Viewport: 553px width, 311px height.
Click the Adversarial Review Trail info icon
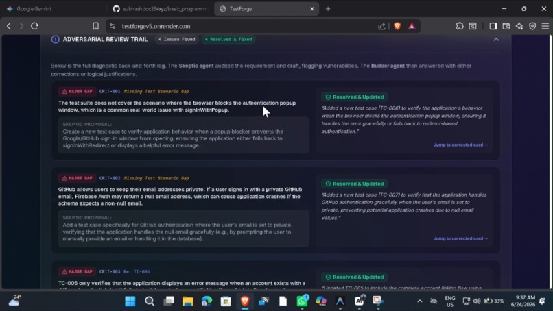[x=55, y=40]
